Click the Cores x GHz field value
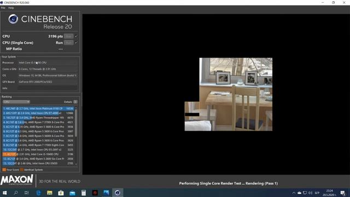This screenshot has width=350, height=197. tap(48, 69)
